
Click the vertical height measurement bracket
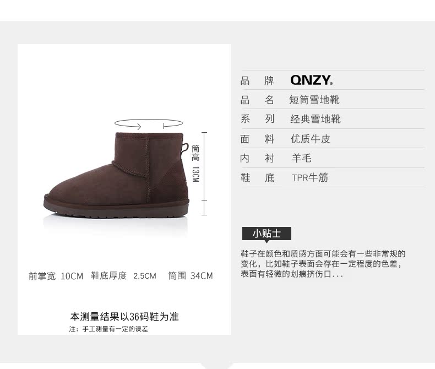click(x=204, y=173)
